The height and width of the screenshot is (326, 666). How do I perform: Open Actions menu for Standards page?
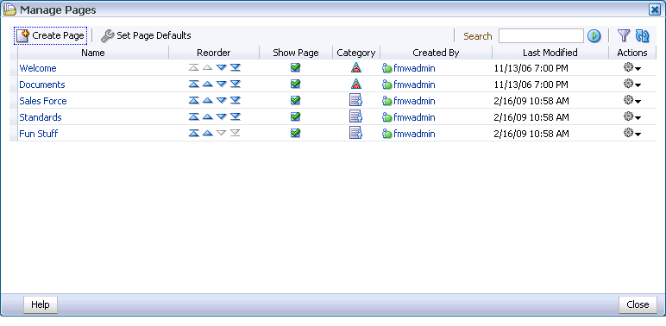(x=632, y=116)
